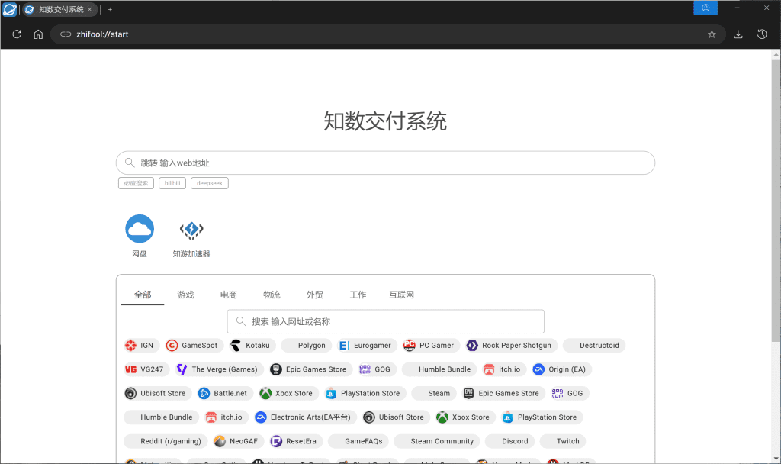Open the Kotaku site chip

(x=252, y=346)
